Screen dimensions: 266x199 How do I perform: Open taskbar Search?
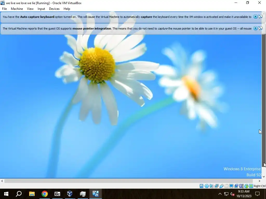(x=19, y=194)
